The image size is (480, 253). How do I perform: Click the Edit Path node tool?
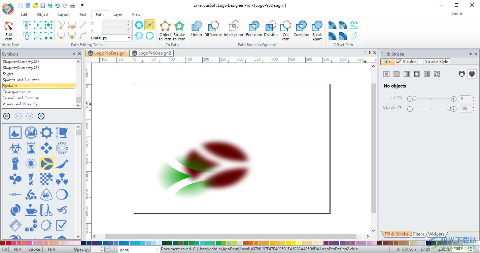8,30
